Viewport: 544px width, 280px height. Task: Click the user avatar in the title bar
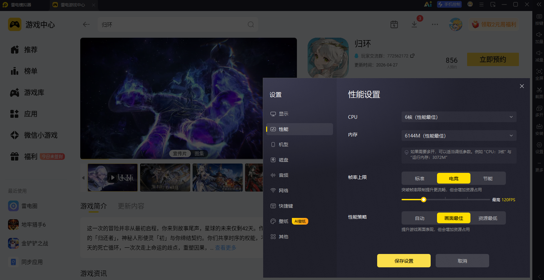point(470,4)
